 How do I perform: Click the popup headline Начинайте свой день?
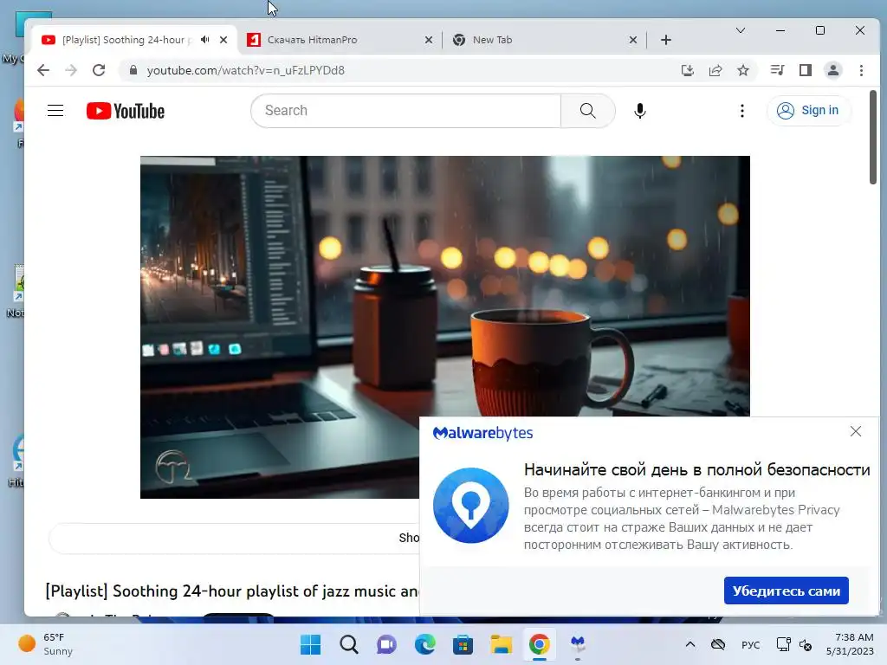point(697,469)
